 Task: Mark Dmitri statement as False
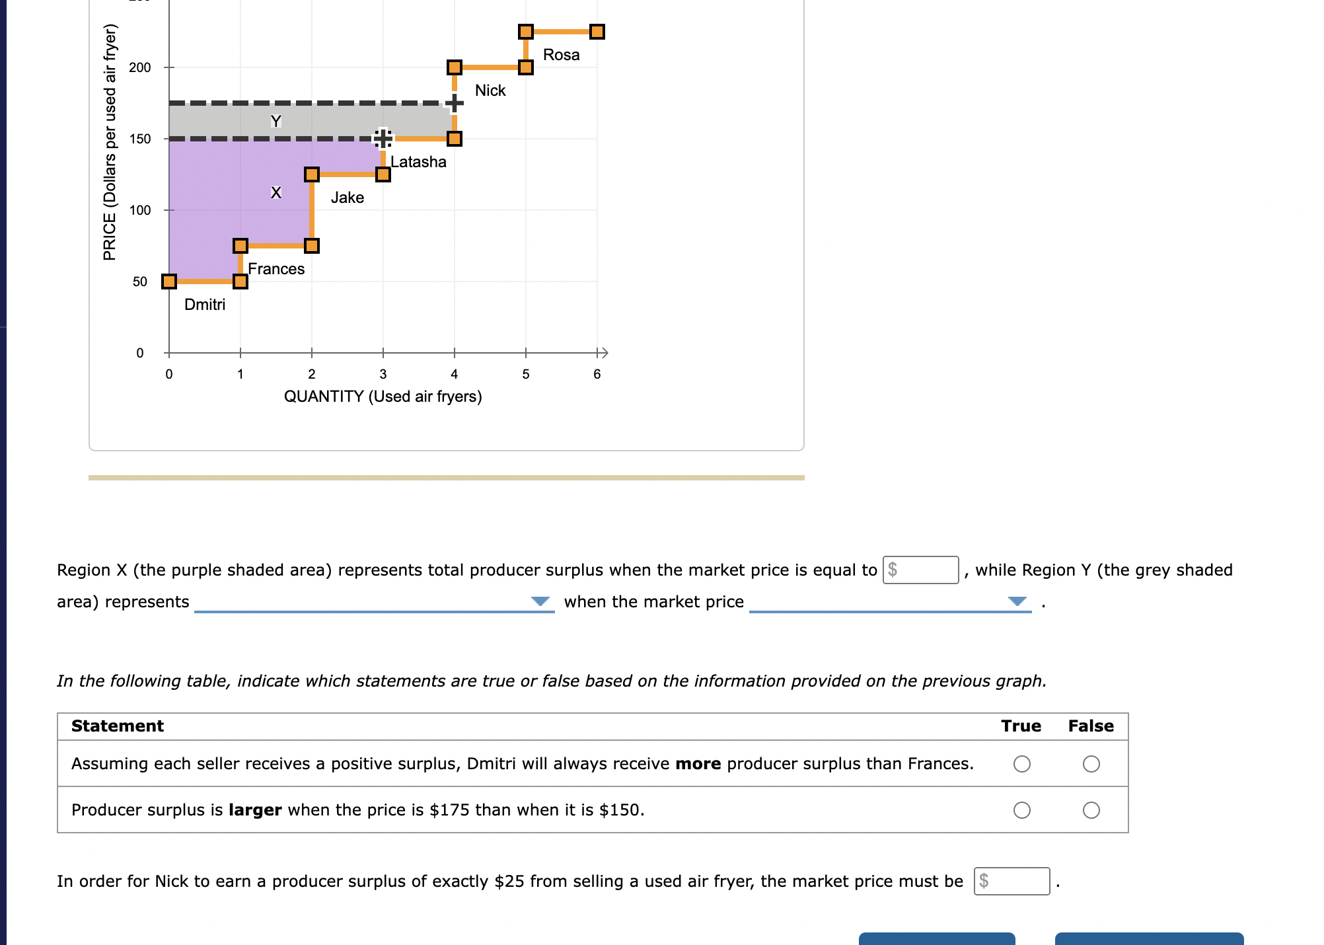click(x=1091, y=764)
